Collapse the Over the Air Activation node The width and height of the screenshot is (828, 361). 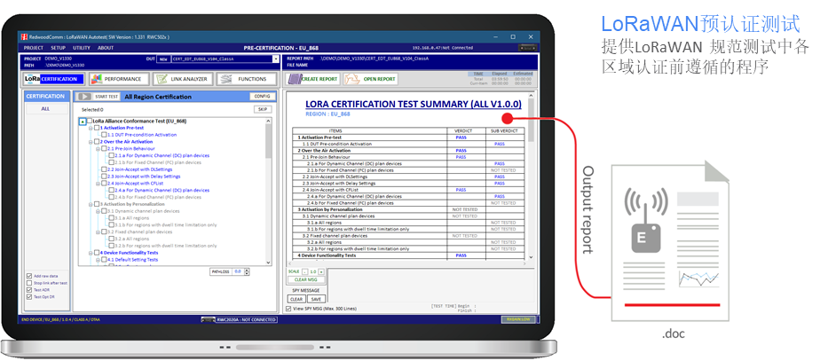pyautogui.click(x=91, y=142)
